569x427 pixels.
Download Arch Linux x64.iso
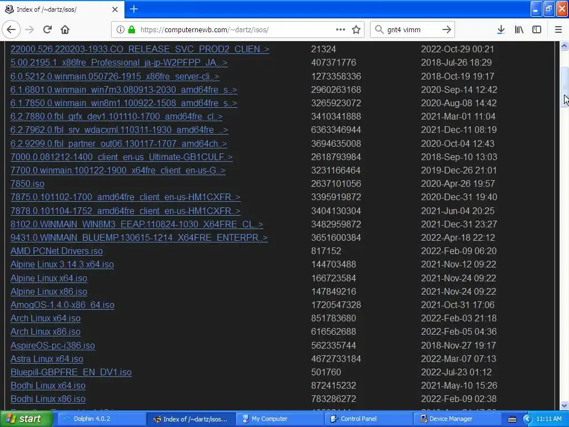pyautogui.click(x=46, y=319)
